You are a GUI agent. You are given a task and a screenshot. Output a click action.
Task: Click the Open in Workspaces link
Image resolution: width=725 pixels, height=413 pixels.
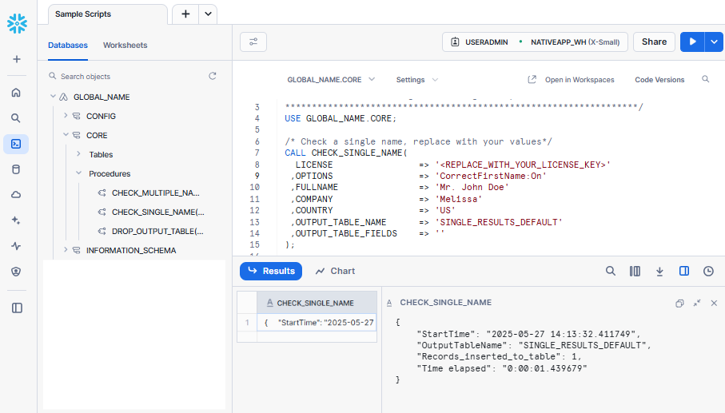580,79
